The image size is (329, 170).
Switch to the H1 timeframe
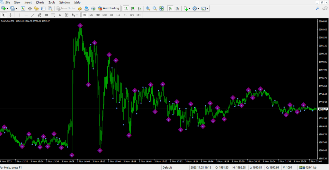click(x=111, y=15)
